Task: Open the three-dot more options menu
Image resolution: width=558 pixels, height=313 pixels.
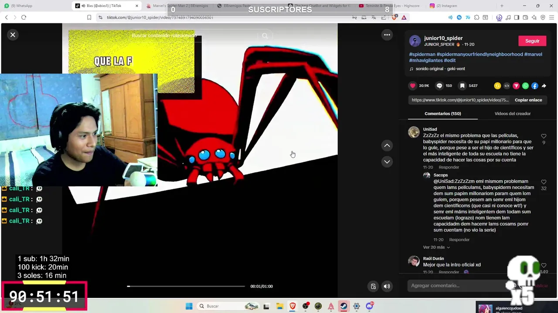Action: coord(387,35)
